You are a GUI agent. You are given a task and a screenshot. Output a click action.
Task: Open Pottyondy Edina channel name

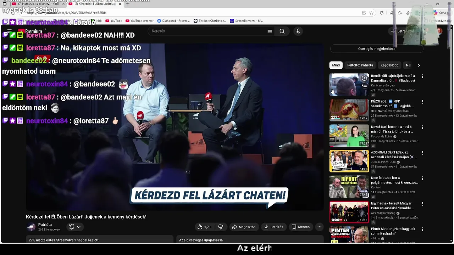tap(382, 136)
